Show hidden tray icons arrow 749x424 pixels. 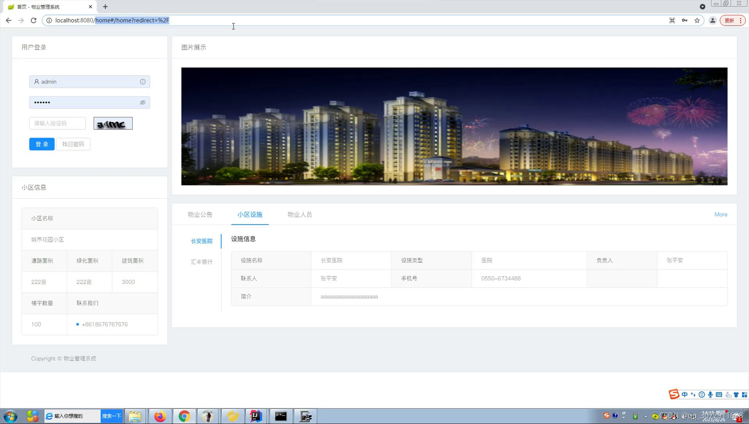646,417
